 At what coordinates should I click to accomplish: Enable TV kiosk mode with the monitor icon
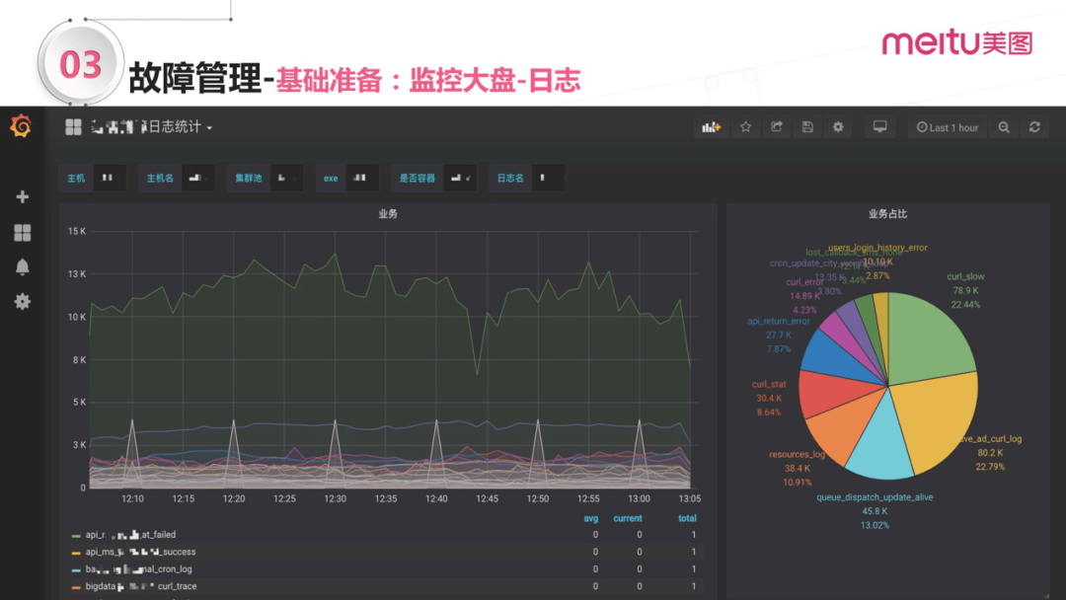pyautogui.click(x=879, y=126)
